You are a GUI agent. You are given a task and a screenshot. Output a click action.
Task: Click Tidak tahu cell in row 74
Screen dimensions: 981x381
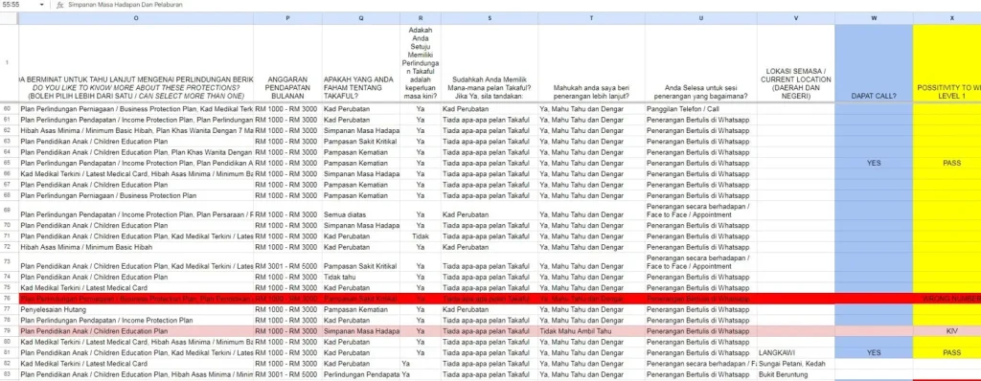click(x=360, y=278)
